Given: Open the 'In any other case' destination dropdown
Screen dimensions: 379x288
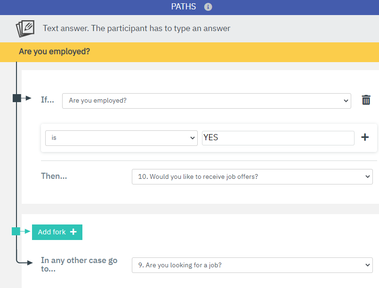Looking at the screenshot, I should tap(252, 265).
